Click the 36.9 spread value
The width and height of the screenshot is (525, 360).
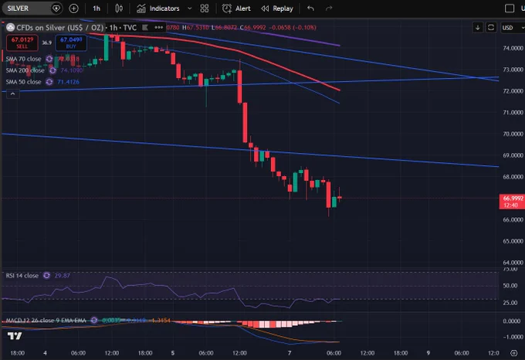point(46,42)
